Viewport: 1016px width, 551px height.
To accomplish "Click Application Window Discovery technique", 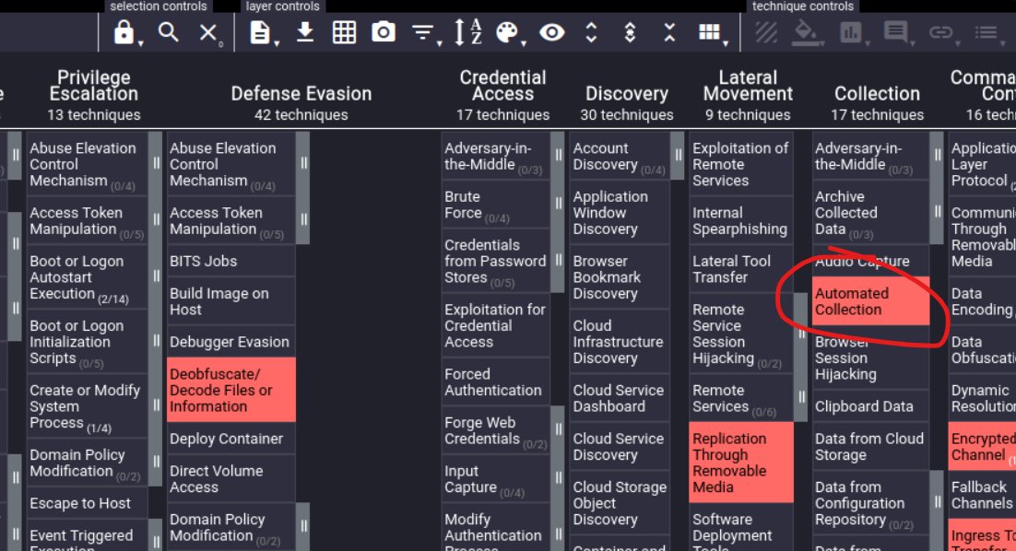I will point(620,212).
